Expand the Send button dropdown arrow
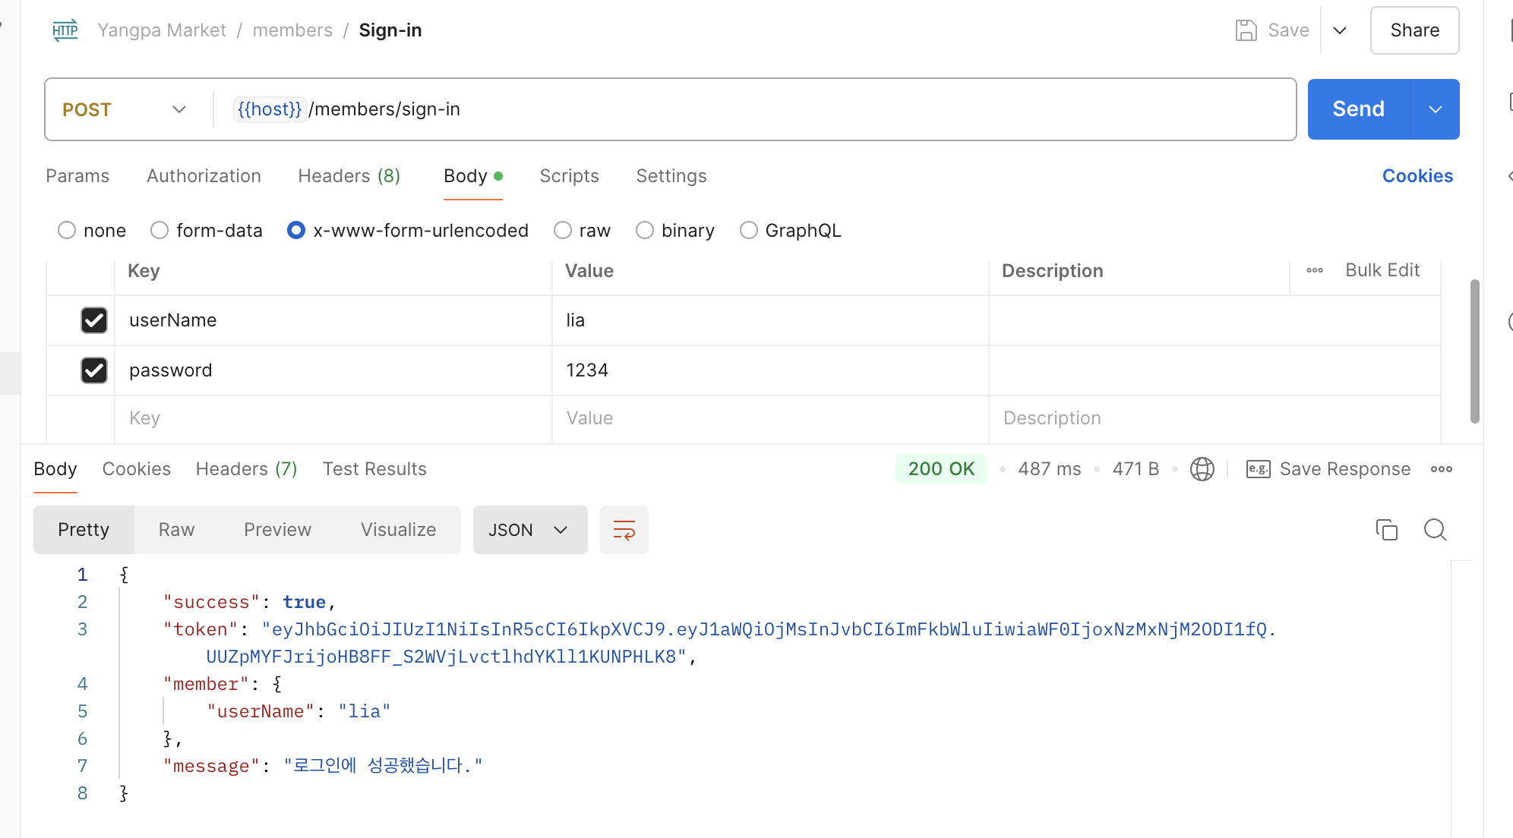Viewport: 1513px width, 838px height. [1435, 109]
